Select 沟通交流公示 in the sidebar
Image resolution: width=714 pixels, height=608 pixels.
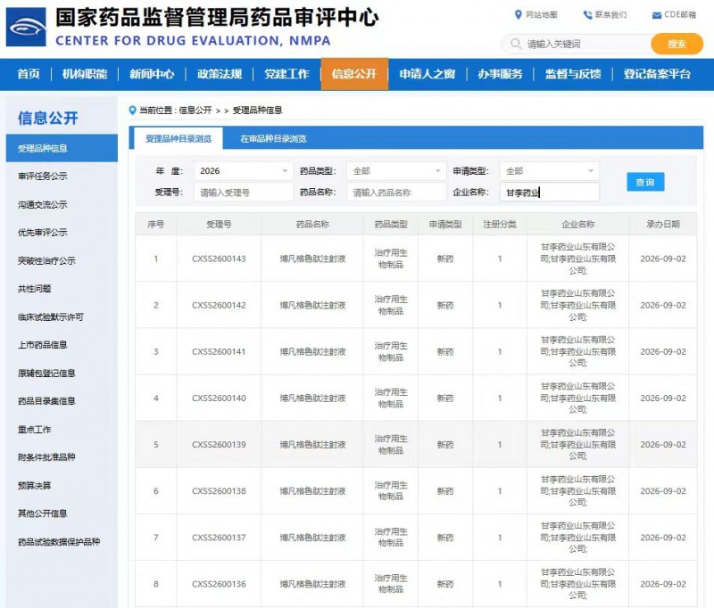pos(43,205)
